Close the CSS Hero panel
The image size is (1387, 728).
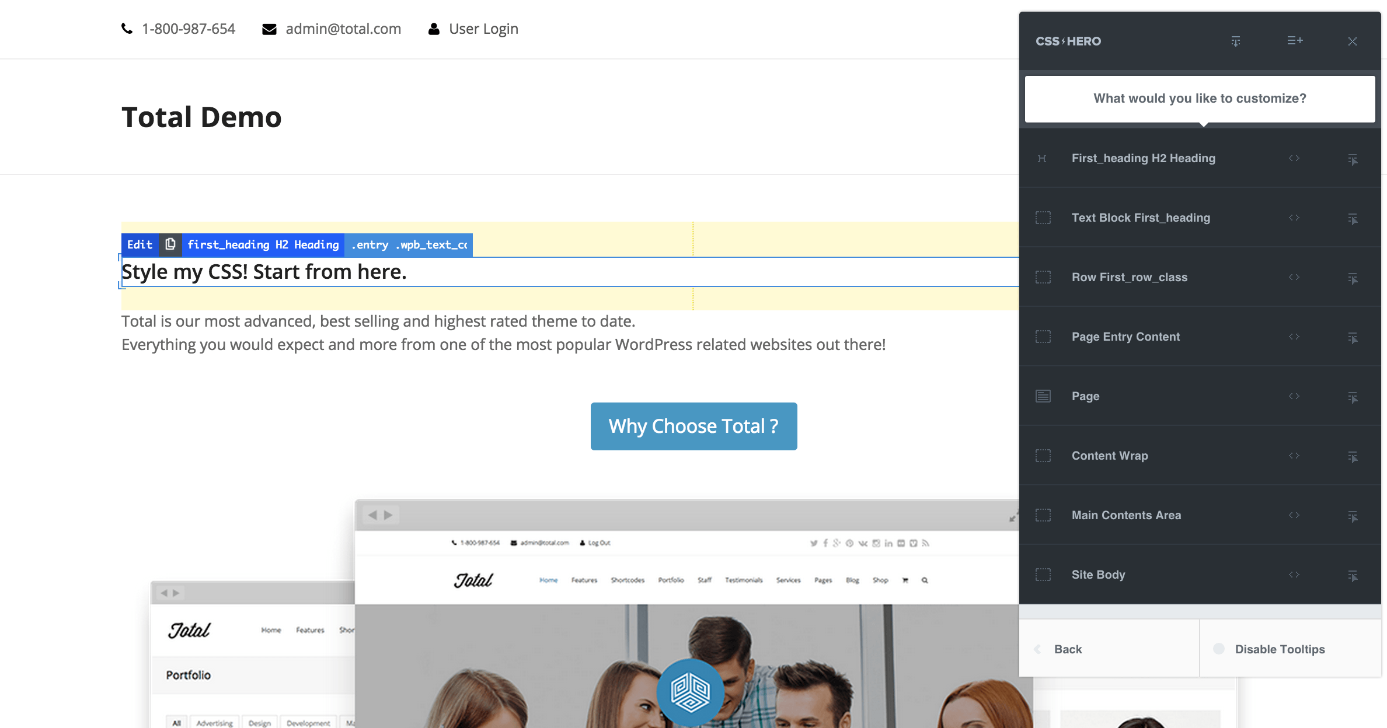coord(1353,41)
